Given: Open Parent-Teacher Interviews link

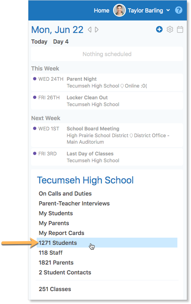Looking at the screenshot, I should pos(74,204).
